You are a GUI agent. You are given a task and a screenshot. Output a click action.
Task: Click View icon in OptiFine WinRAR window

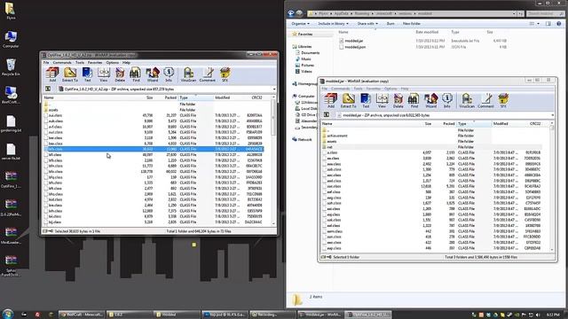104,74
